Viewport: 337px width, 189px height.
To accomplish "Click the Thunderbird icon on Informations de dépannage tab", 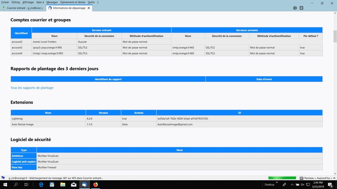I will 50,8.
